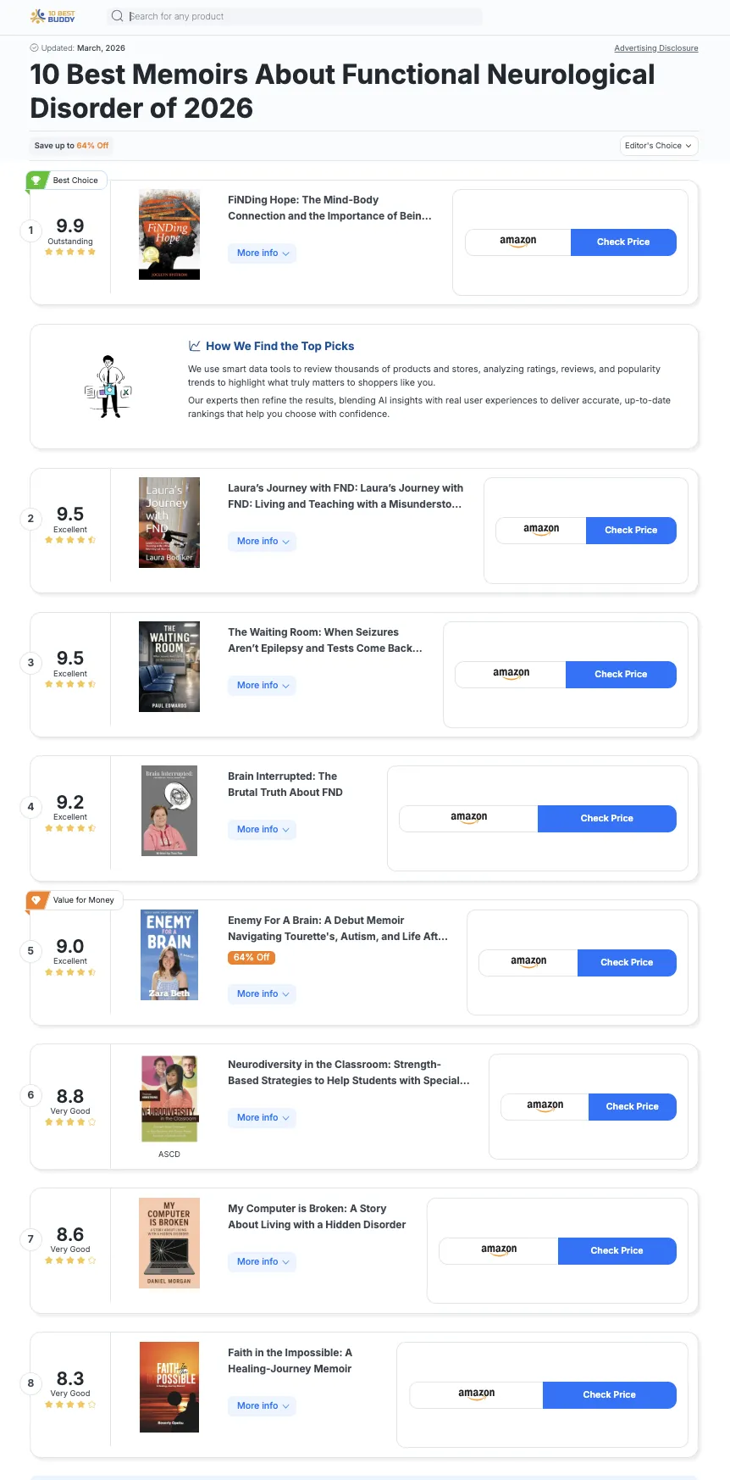This screenshot has width=730, height=1480.
Task: Open The Waiting Room book cover
Action: pos(169,666)
